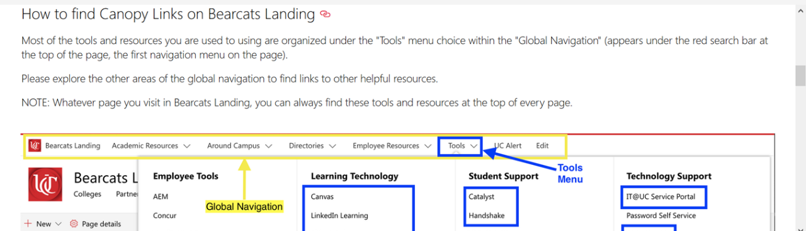Viewport: 806px width, 231px height.
Task: Click the heading anchor link icon
Action: (x=325, y=14)
